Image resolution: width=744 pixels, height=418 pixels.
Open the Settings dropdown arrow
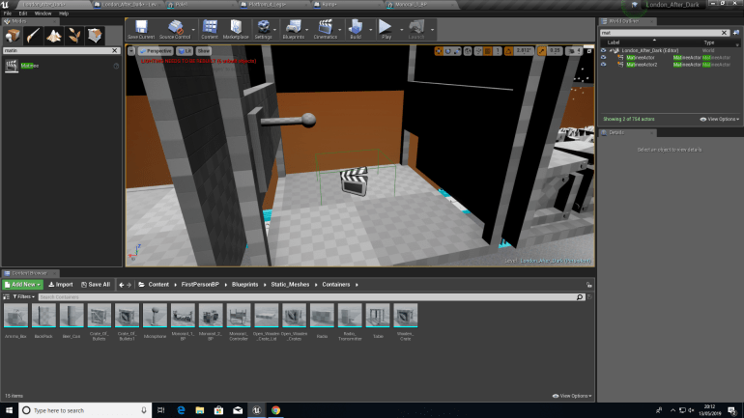coord(275,29)
